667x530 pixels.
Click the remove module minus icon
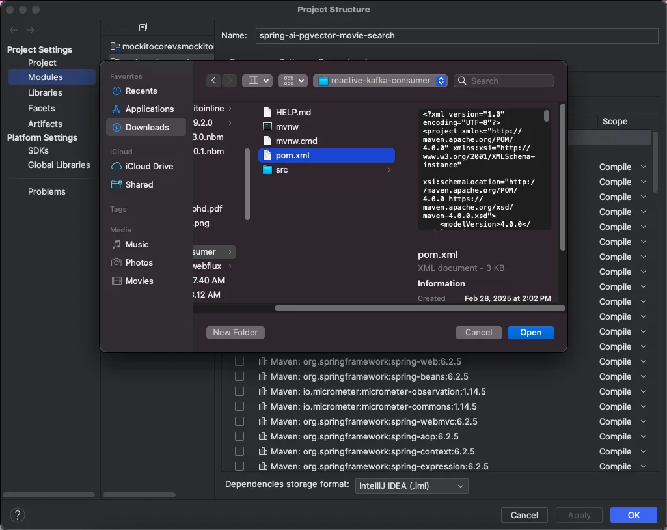coord(126,27)
